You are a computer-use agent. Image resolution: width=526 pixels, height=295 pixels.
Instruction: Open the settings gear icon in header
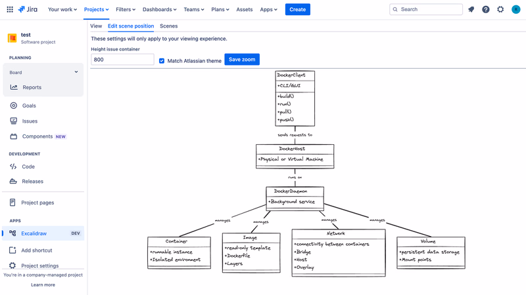click(x=500, y=9)
